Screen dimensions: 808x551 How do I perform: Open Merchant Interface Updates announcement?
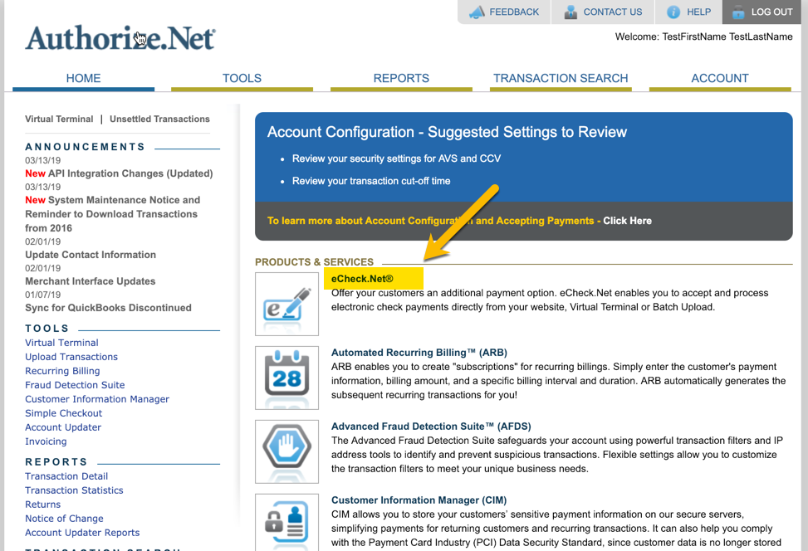pos(91,281)
